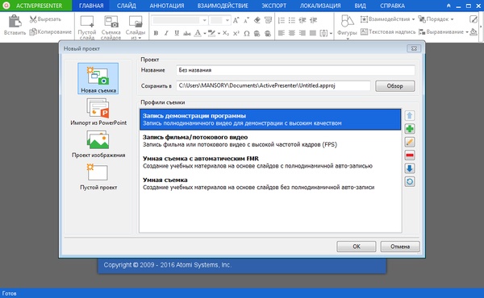This screenshot has height=298, width=484.
Task: Choose Импорт из PowerPoint project type
Action: click(x=98, y=112)
